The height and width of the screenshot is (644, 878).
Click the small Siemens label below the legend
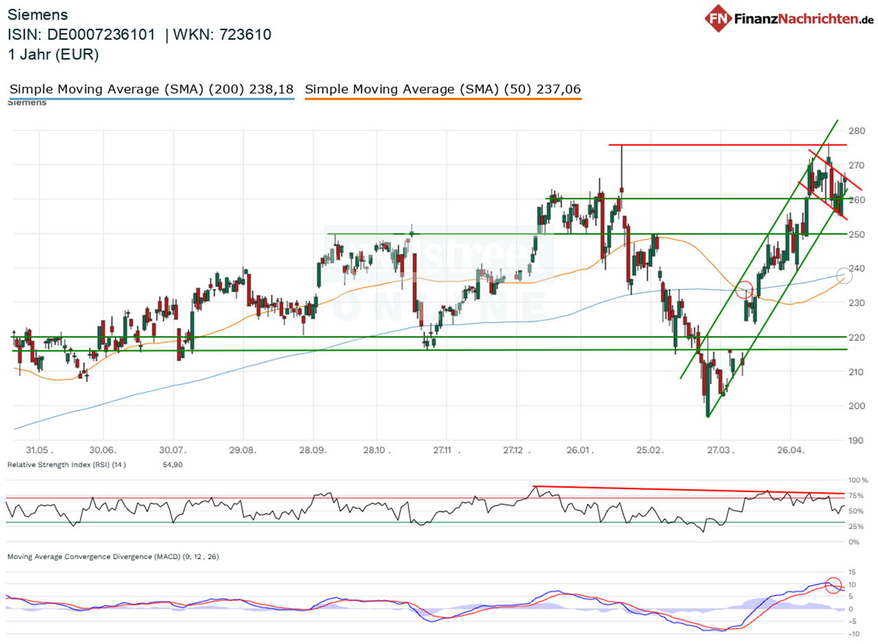click(27, 103)
